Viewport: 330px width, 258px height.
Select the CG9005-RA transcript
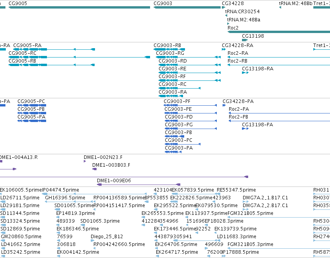(54, 49)
